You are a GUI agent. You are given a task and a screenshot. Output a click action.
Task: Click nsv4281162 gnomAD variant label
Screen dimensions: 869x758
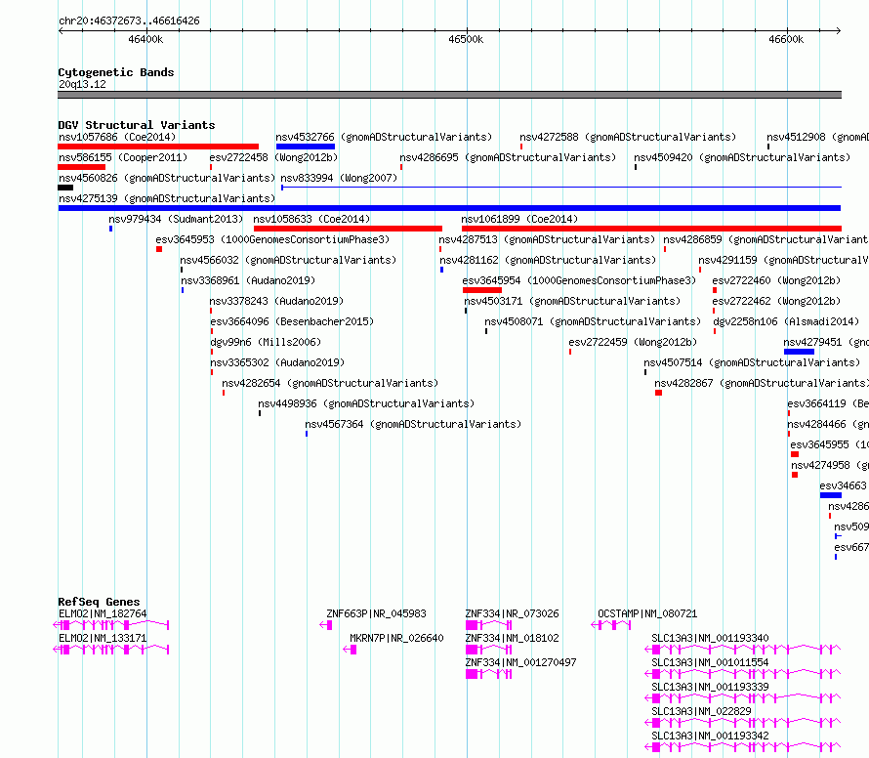coord(548,260)
